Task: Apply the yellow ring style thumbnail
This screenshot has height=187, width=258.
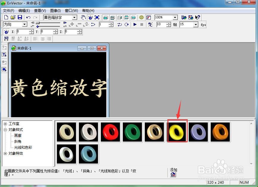Action: coord(176,132)
